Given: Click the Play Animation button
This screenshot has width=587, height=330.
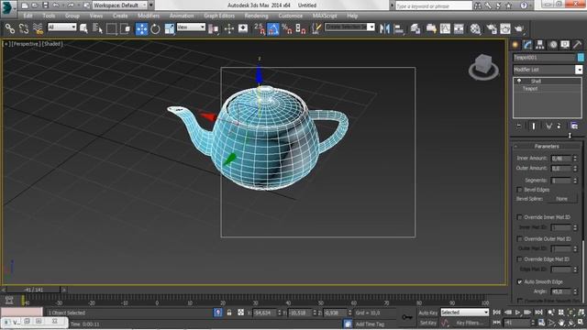Looking at the screenshot, I should (x=517, y=312).
